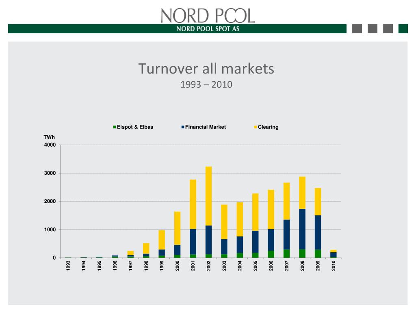The width and height of the screenshot is (416, 312).
Task: Click the 2008 x-axis label
Action: coord(302,266)
